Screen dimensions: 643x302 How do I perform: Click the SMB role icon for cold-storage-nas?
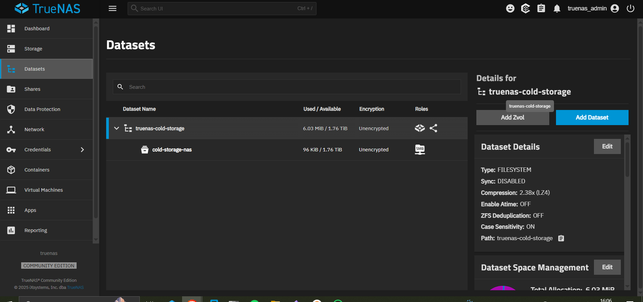click(420, 150)
